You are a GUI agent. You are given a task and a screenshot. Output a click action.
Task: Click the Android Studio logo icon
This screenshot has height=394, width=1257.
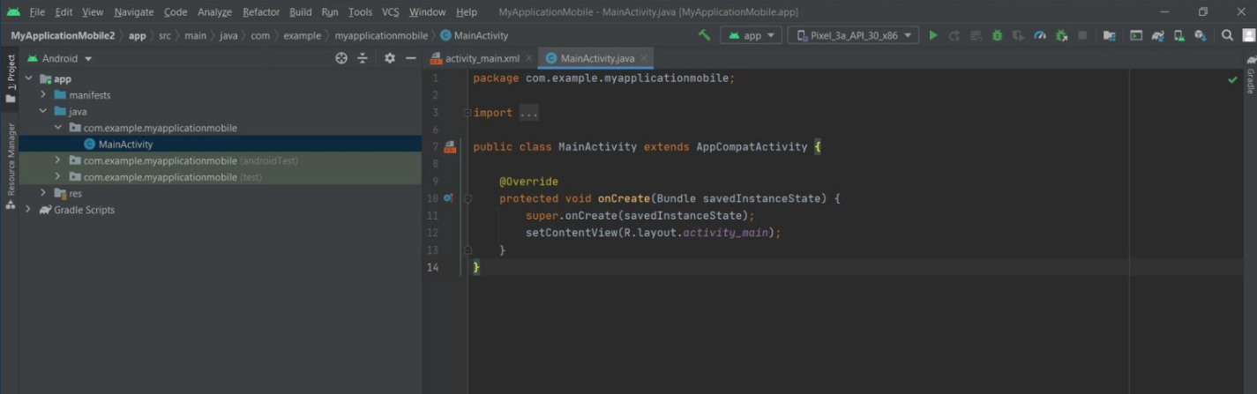(13, 12)
